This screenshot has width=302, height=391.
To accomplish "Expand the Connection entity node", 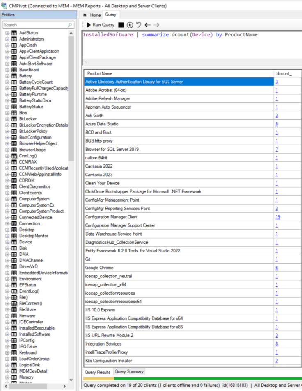I will coord(7,224).
